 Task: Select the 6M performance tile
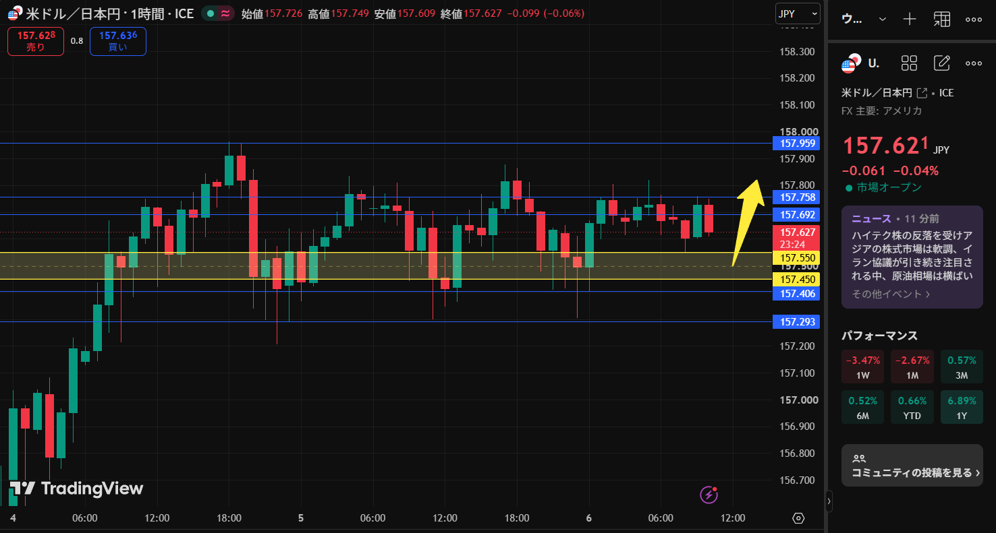point(862,407)
